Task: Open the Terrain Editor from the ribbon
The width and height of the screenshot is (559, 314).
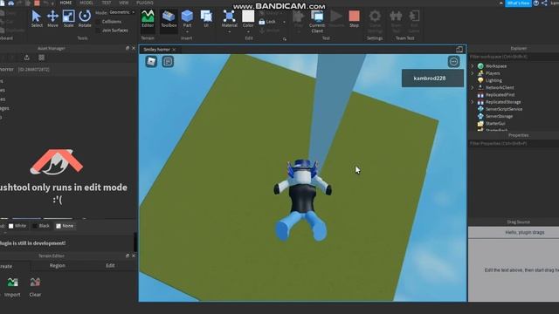Action: [148, 19]
